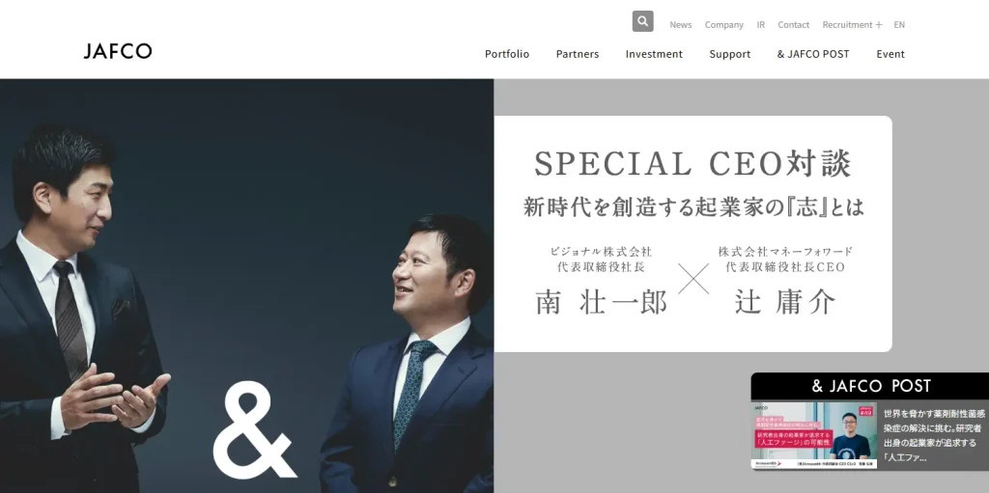Visit the Contact page
This screenshot has width=989, height=493.
coord(794,24)
